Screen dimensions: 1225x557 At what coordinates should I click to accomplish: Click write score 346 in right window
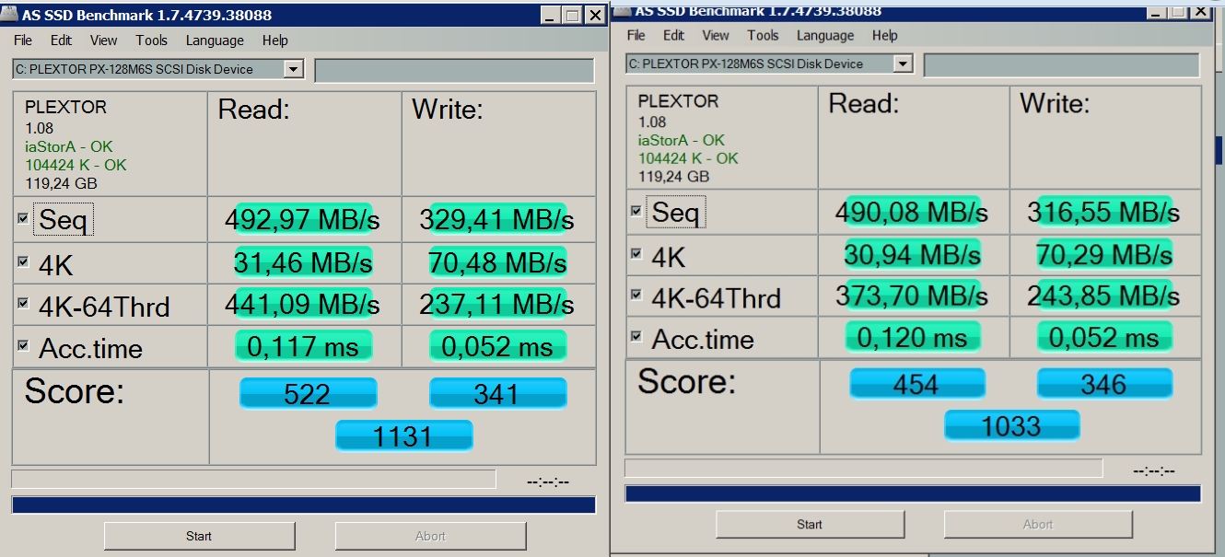tap(1104, 384)
